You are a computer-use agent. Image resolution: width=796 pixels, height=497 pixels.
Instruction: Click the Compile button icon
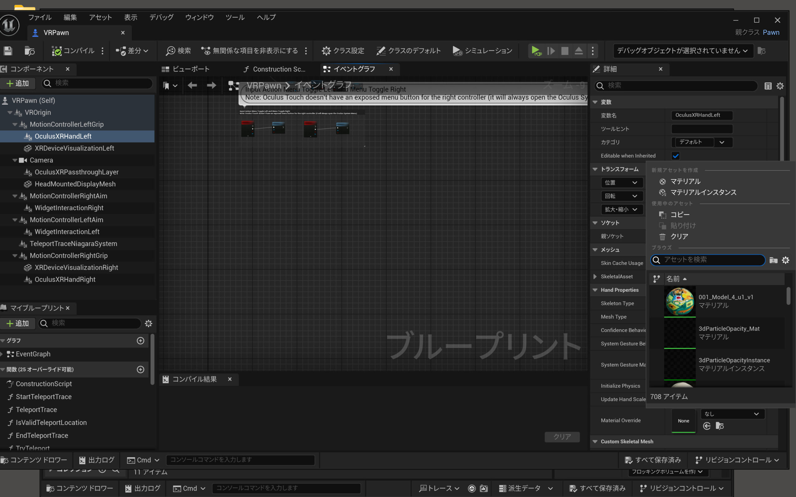pyautogui.click(x=57, y=51)
